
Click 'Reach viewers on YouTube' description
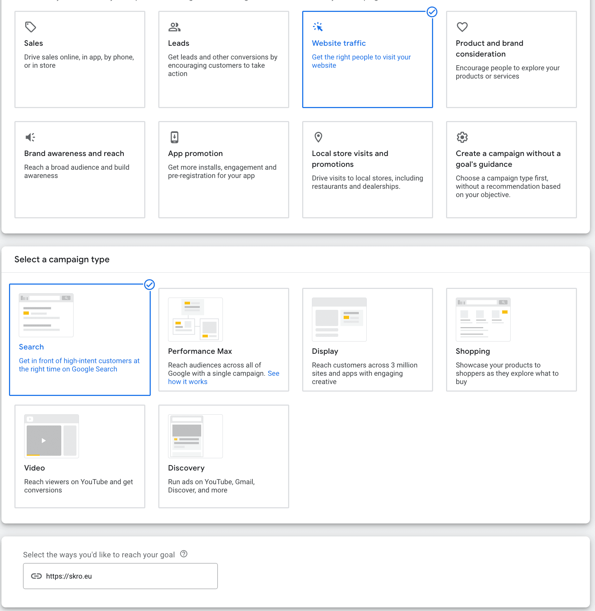pyautogui.click(x=78, y=486)
